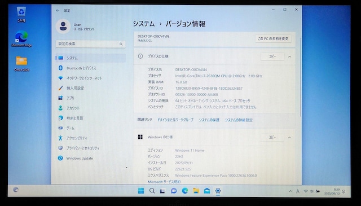The height and width of the screenshot is (206, 361).
Task: Collapse the Windows specifications section
Action: tap(289, 138)
